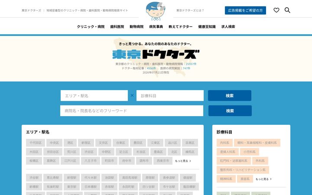Open the クリニック・病院 menu
312x195 pixels.
(x=91, y=27)
